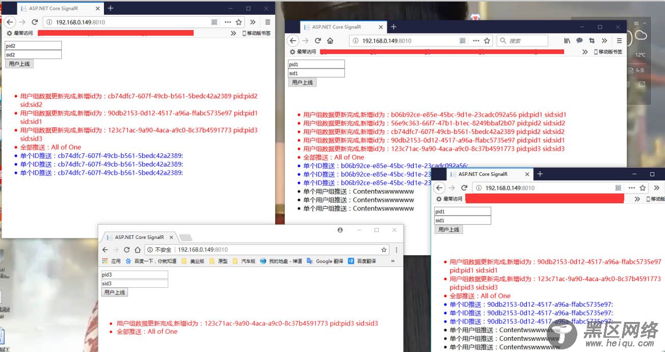The image size is (665, 352).
Task: Open the 原型 bookmark folder in Chrome
Action: (218, 261)
